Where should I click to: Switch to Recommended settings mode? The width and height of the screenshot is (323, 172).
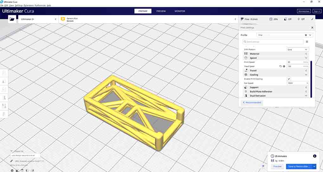pyautogui.click(x=252, y=102)
